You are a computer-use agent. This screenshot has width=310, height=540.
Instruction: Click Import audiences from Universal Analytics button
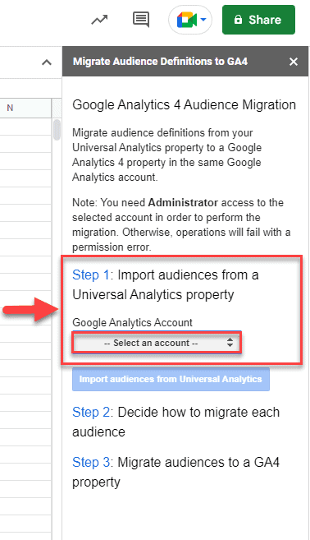tap(171, 379)
